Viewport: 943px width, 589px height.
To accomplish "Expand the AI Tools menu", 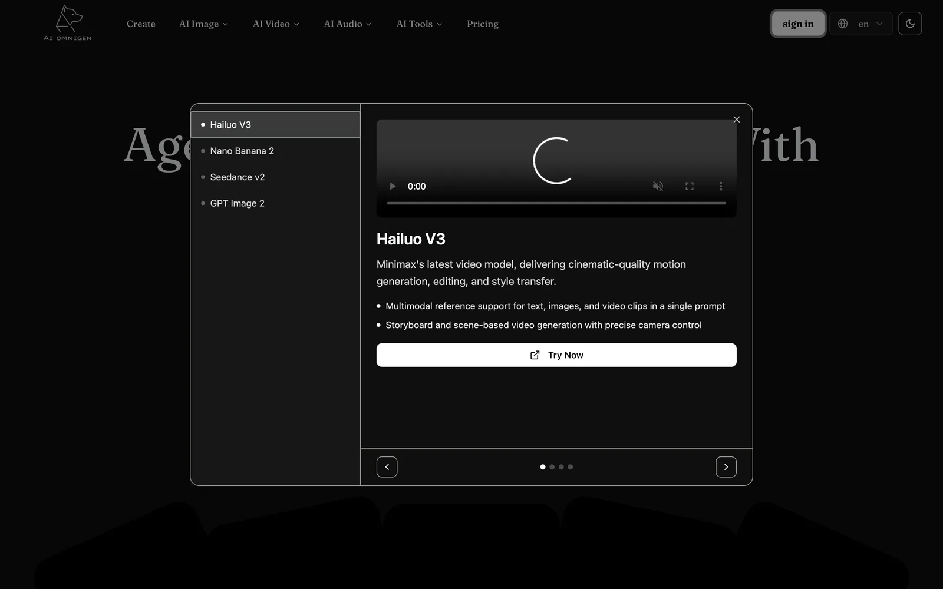I will coord(419,24).
